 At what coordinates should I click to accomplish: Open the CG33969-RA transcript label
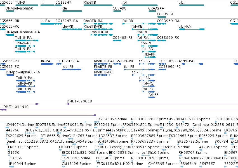point(168,21)
